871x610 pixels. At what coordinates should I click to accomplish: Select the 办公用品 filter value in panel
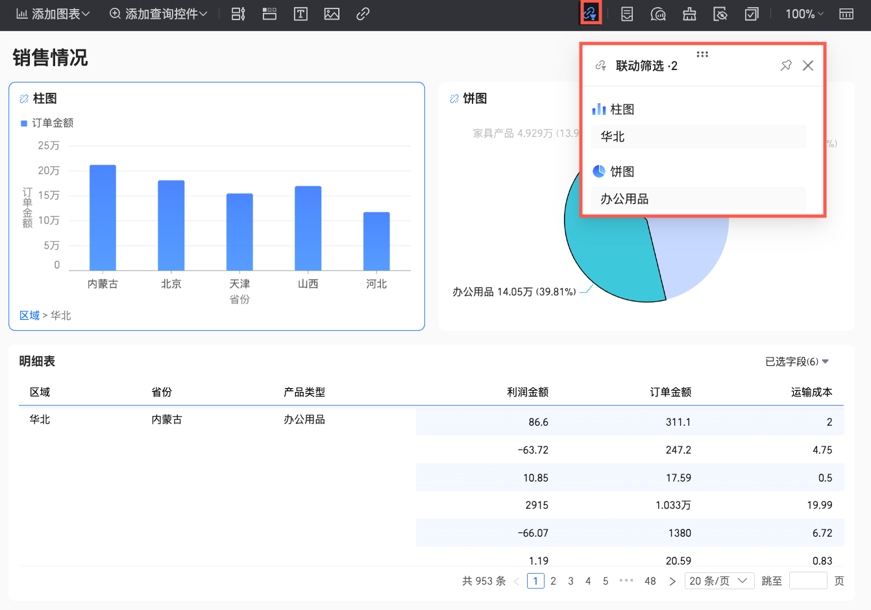[698, 199]
